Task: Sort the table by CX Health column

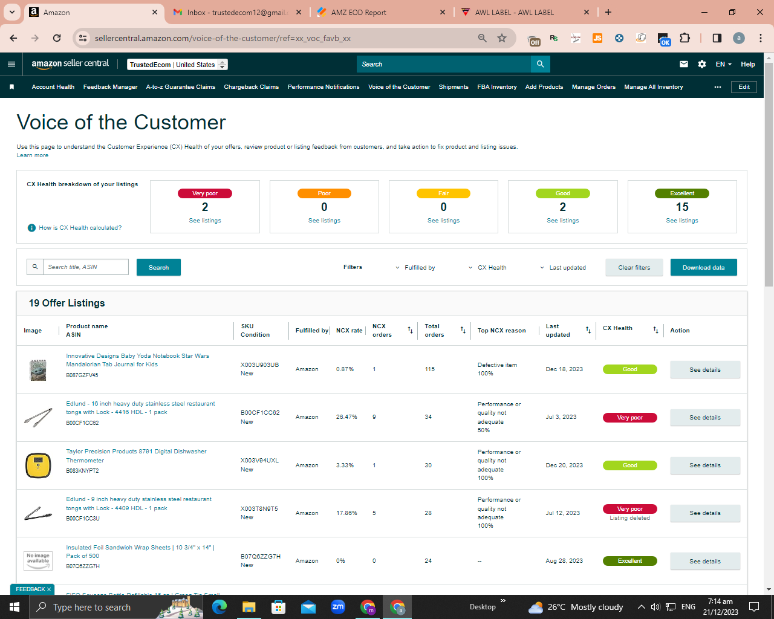Action: (x=655, y=330)
